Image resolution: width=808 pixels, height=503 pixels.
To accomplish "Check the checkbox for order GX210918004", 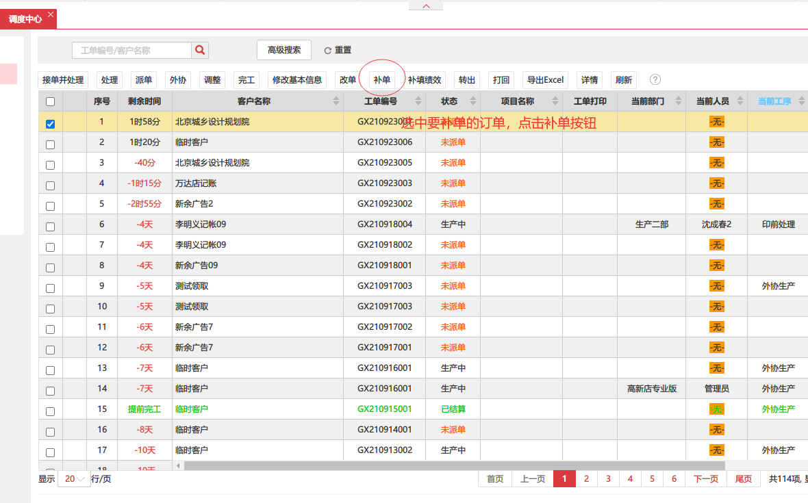I will point(50,227).
